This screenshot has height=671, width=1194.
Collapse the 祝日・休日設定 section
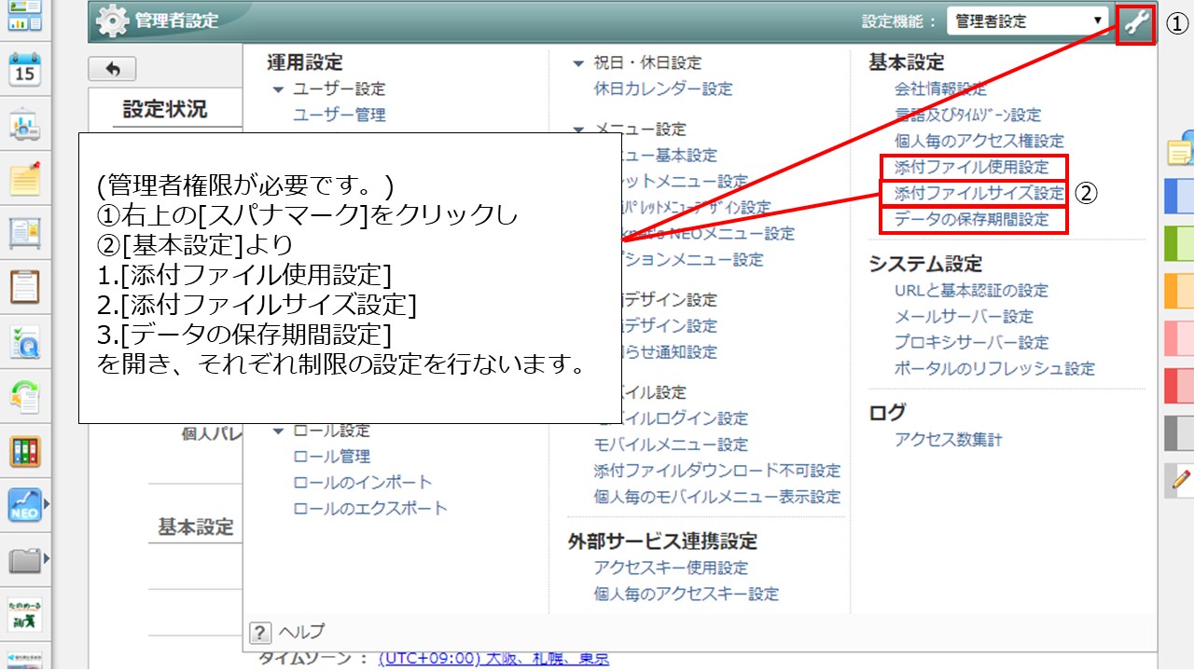coord(579,63)
